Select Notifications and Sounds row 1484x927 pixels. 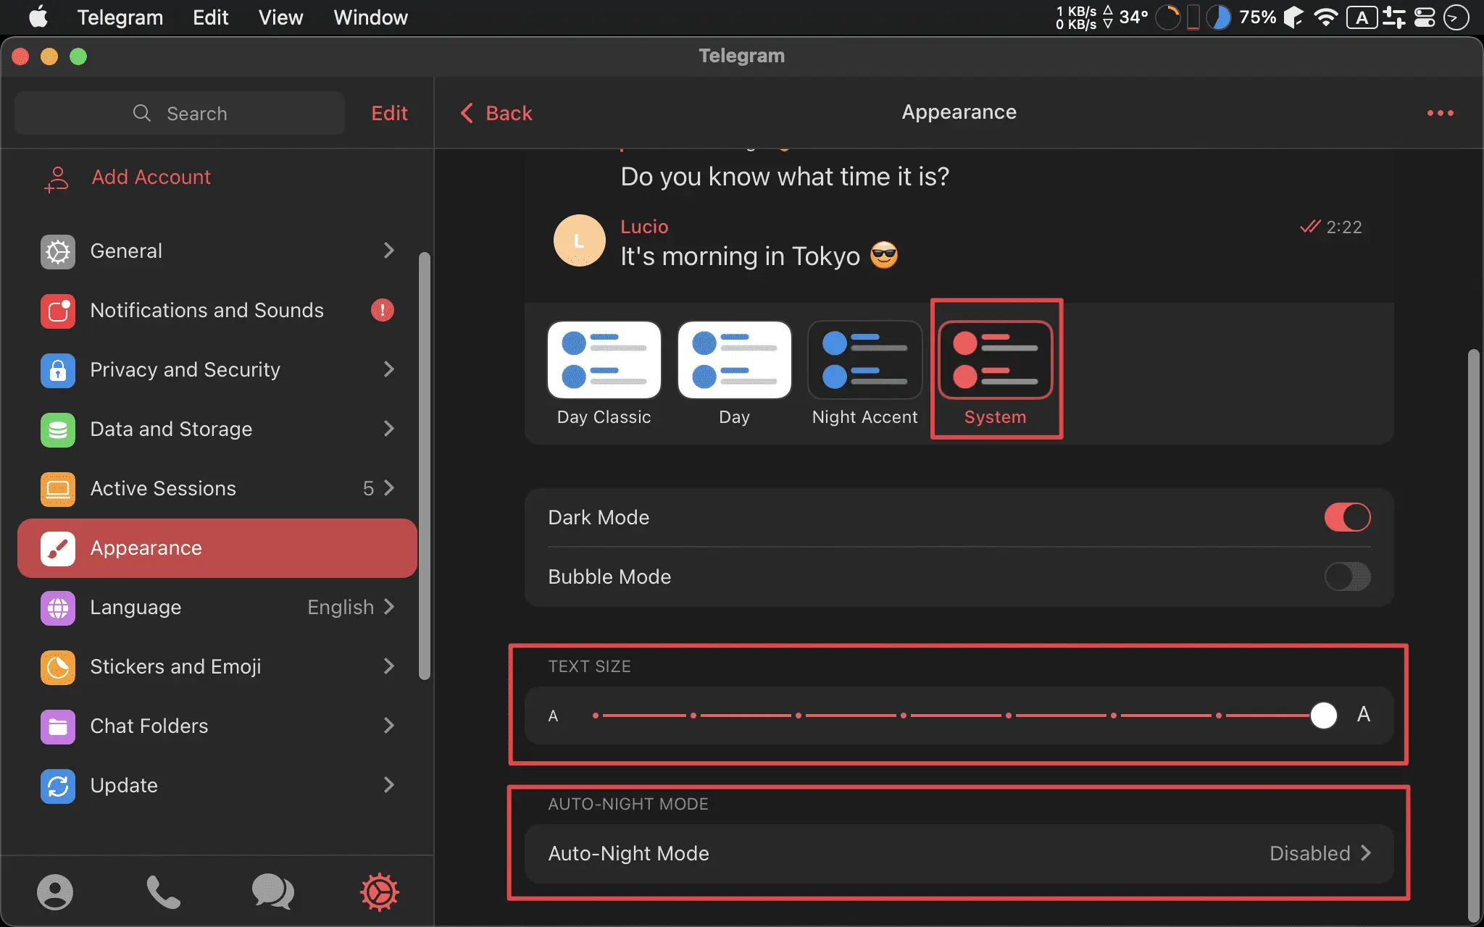point(217,311)
